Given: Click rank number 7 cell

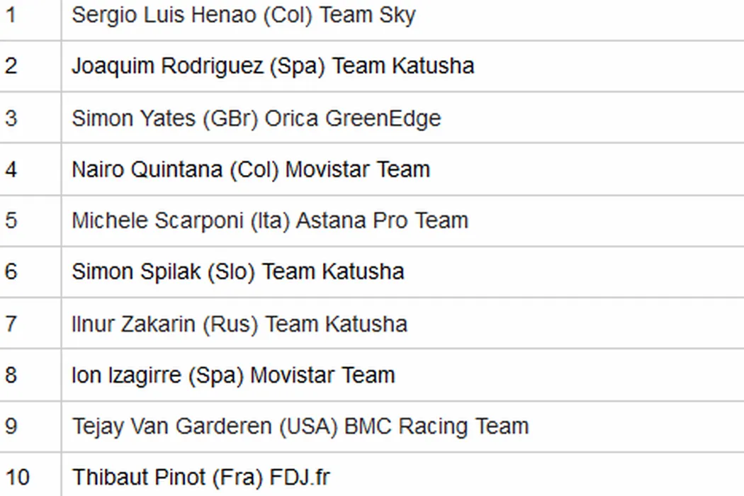Looking at the screenshot, I should [10, 324].
